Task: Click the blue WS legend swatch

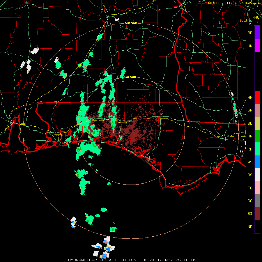Action: pyautogui.click(x=257, y=162)
